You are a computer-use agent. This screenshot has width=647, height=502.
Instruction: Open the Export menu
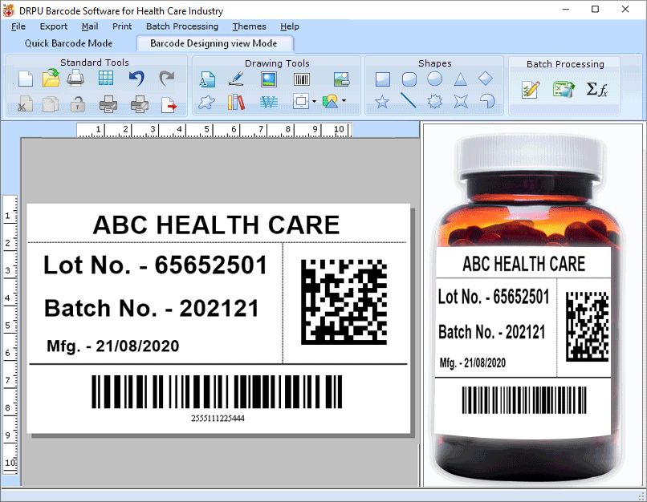pyautogui.click(x=53, y=26)
